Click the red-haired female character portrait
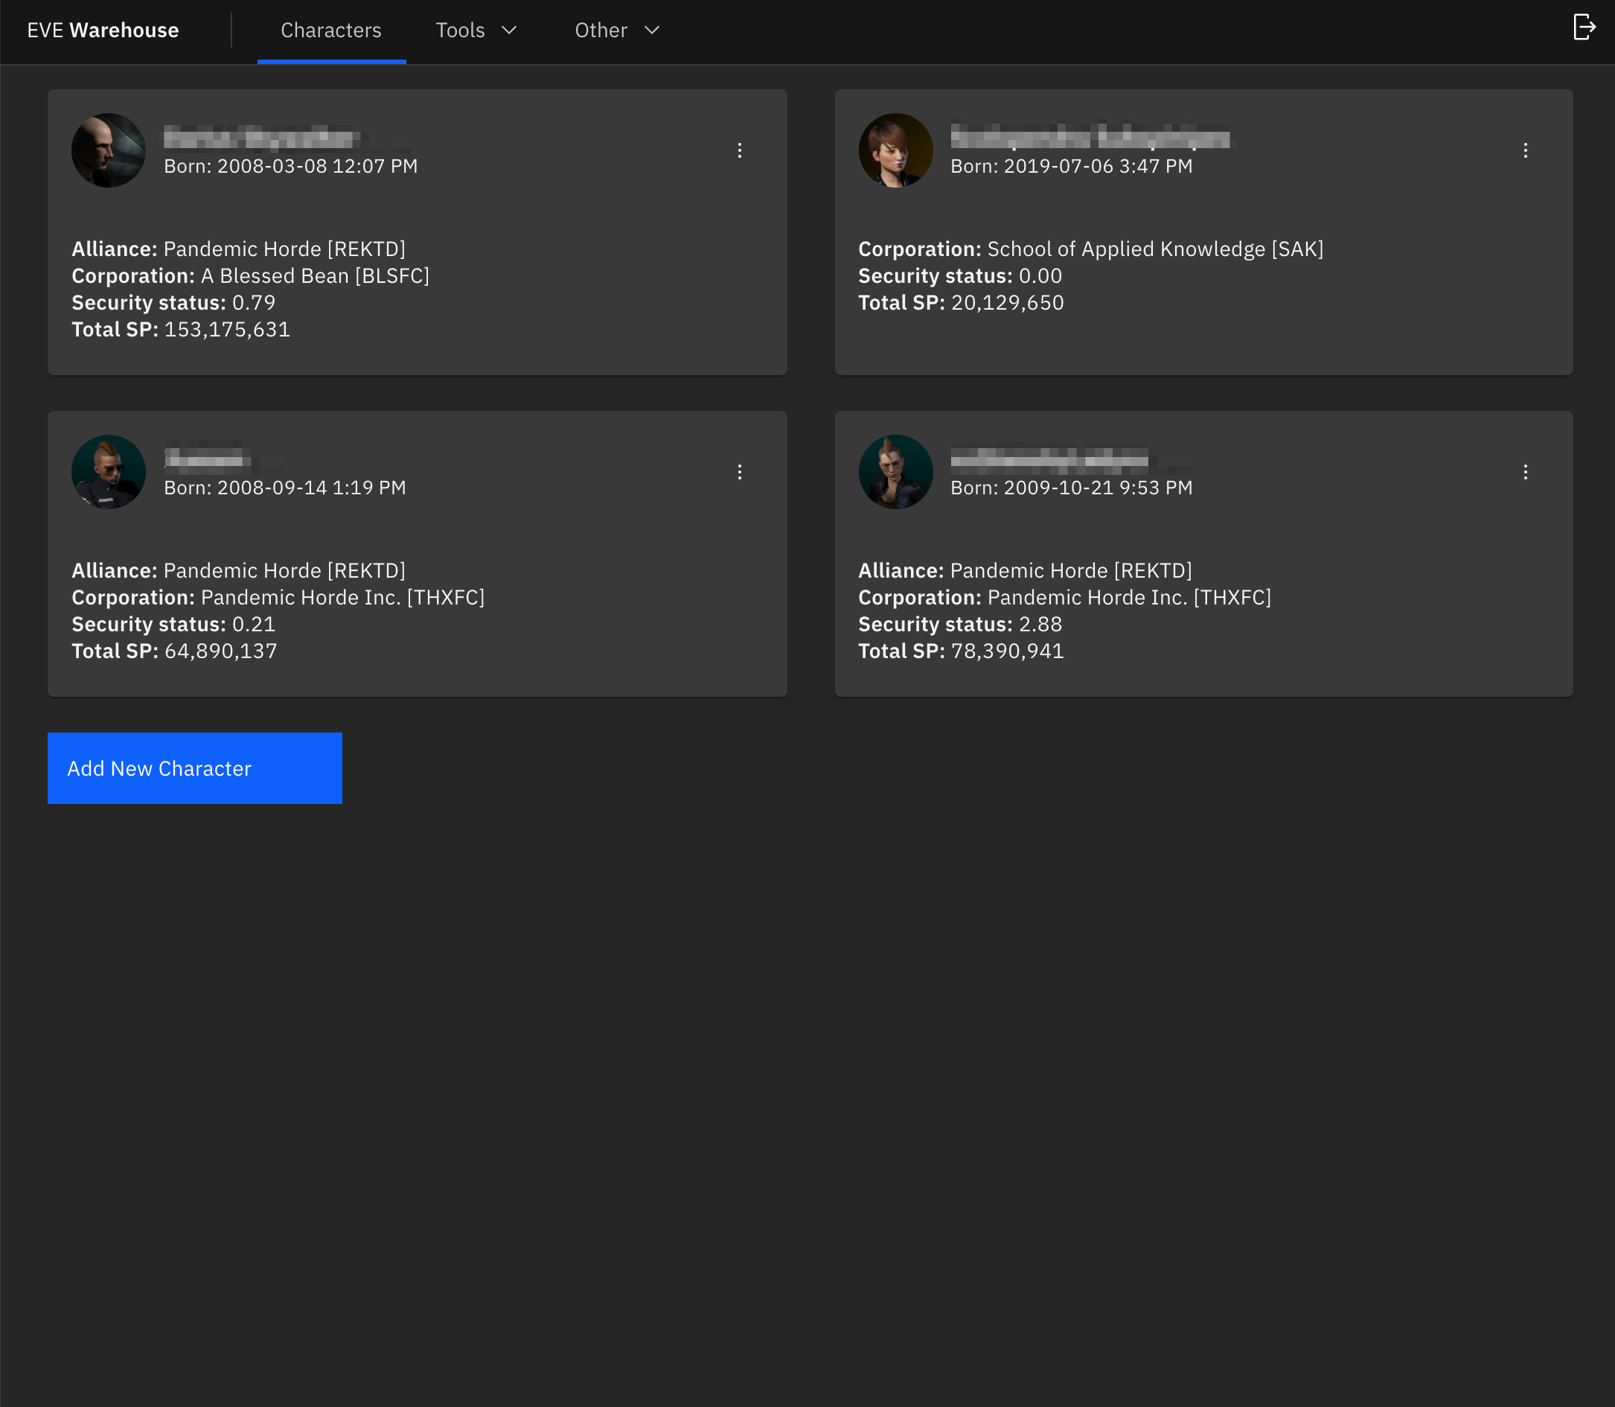 (895, 150)
